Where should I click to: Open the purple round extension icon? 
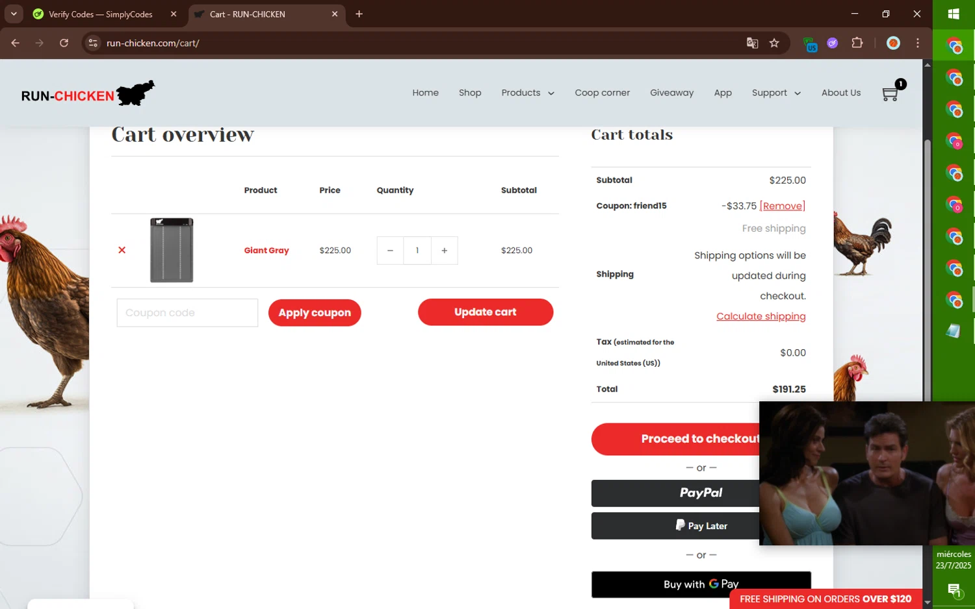(833, 43)
